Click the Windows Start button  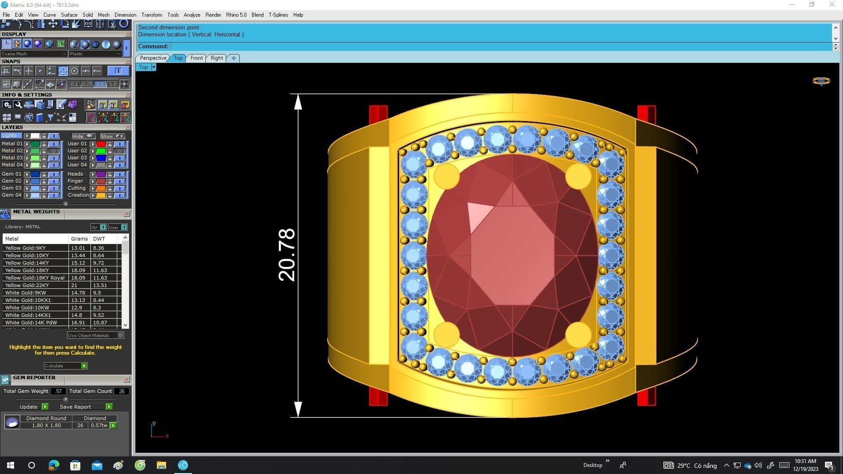(11, 465)
